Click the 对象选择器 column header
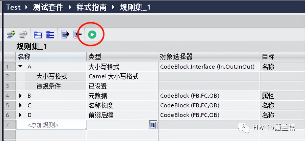The image size is (305, 141). coord(176,57)
